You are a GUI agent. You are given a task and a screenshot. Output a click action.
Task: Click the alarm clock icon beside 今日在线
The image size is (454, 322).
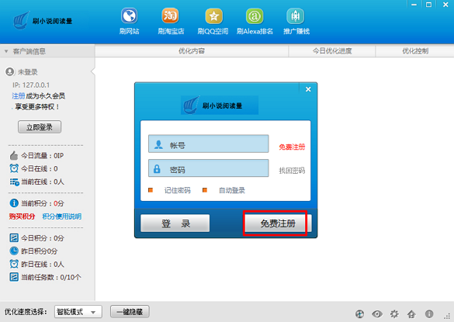(x=14, y=168)
